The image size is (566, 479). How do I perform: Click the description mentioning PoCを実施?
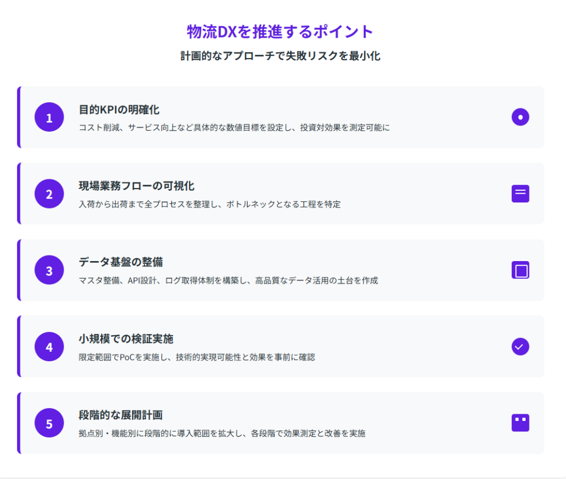pos(197,357)
